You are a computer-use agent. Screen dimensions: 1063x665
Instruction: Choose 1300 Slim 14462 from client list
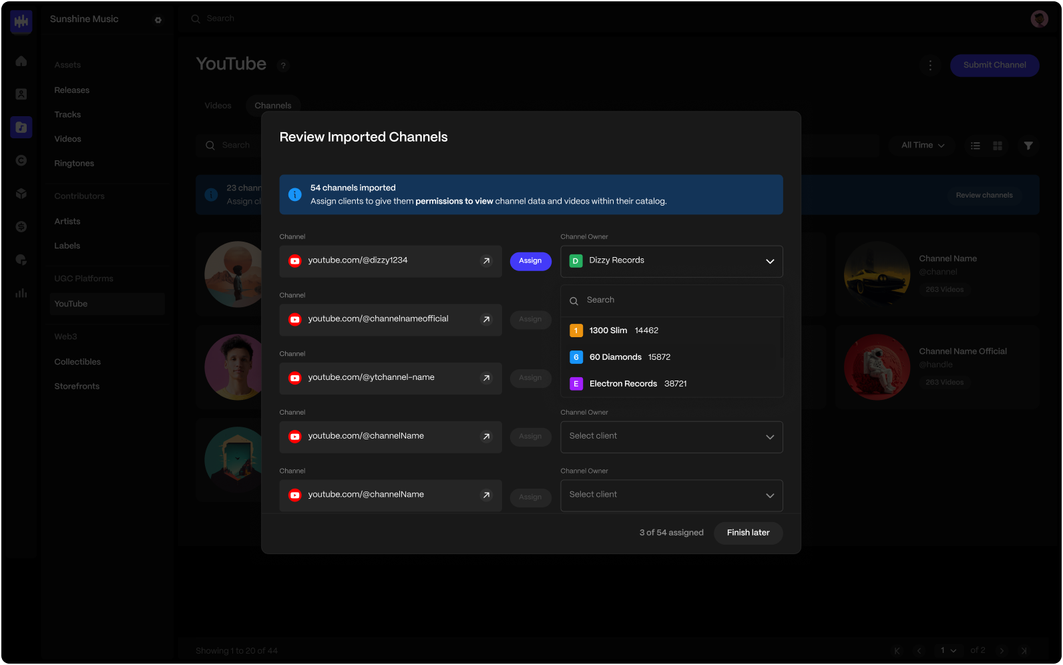coord(672,330)
